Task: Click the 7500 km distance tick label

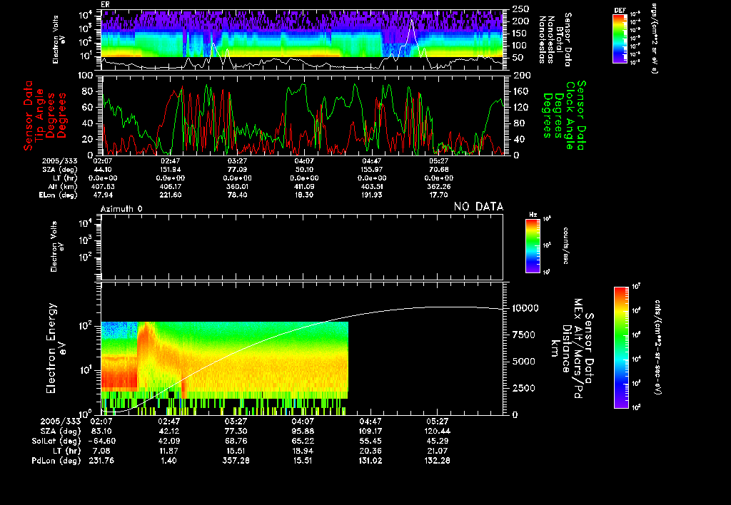Action: pyautogui.click(x=523, y=335)
